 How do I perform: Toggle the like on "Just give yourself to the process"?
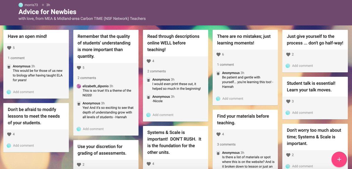click(289, 54)
